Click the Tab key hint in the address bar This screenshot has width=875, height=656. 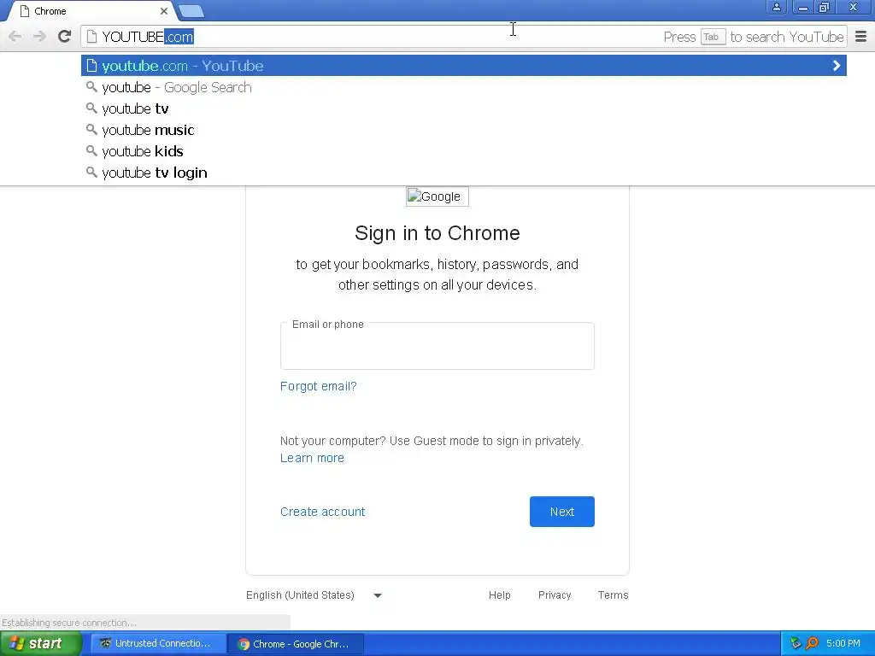point(713,37)
